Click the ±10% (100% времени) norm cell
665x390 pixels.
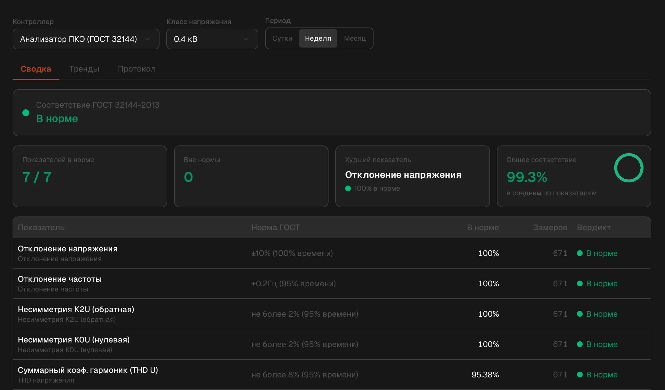(292, 253)
